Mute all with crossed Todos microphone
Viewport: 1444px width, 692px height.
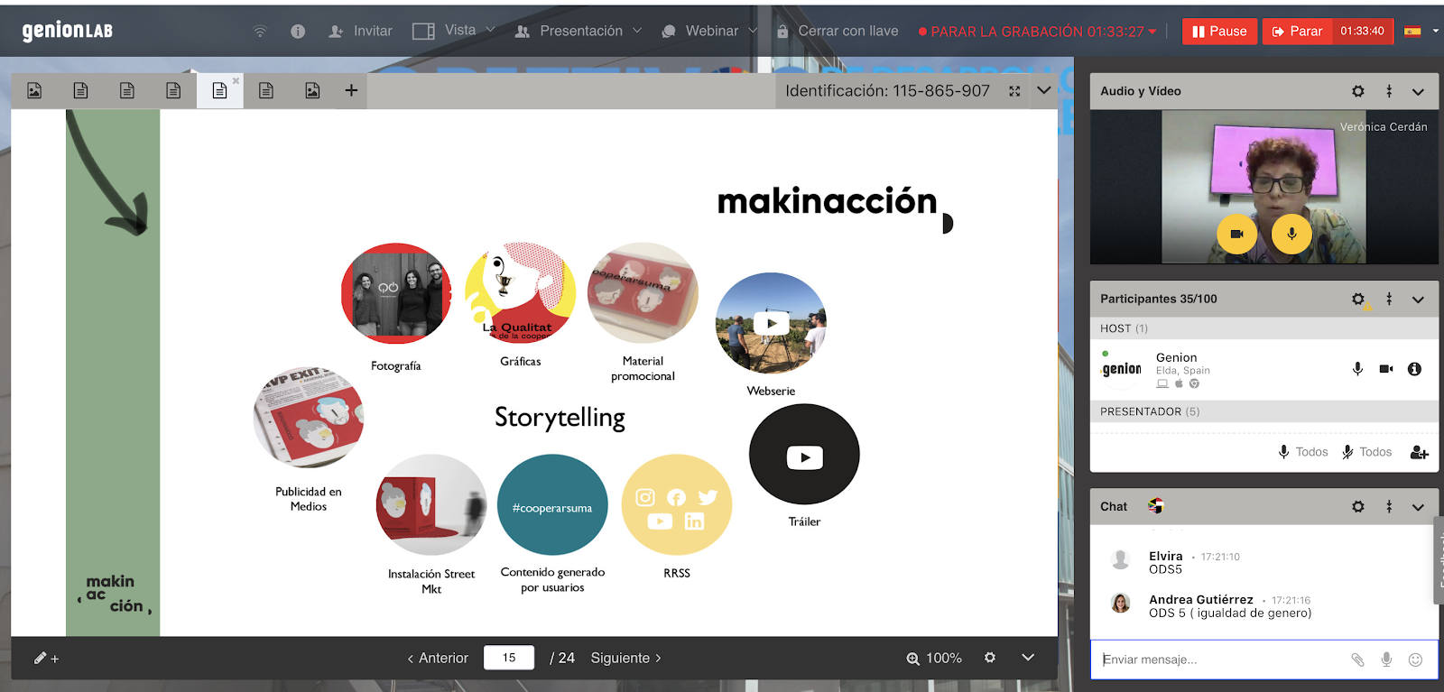pos(1366,452)
